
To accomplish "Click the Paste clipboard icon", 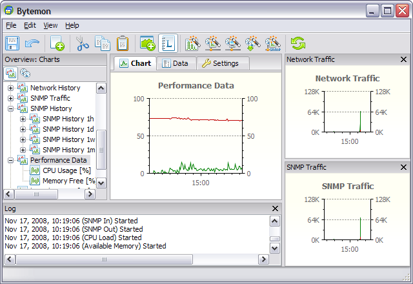I will 123,43.
